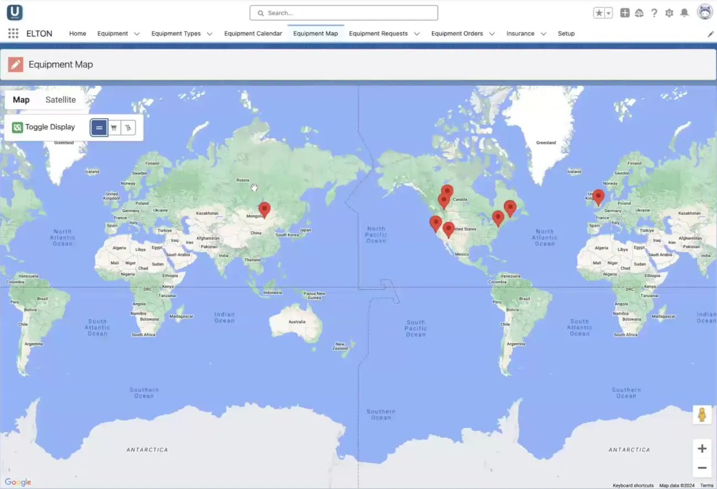Open the App Launcher grid
717x489 pixels.
[13, 34]
